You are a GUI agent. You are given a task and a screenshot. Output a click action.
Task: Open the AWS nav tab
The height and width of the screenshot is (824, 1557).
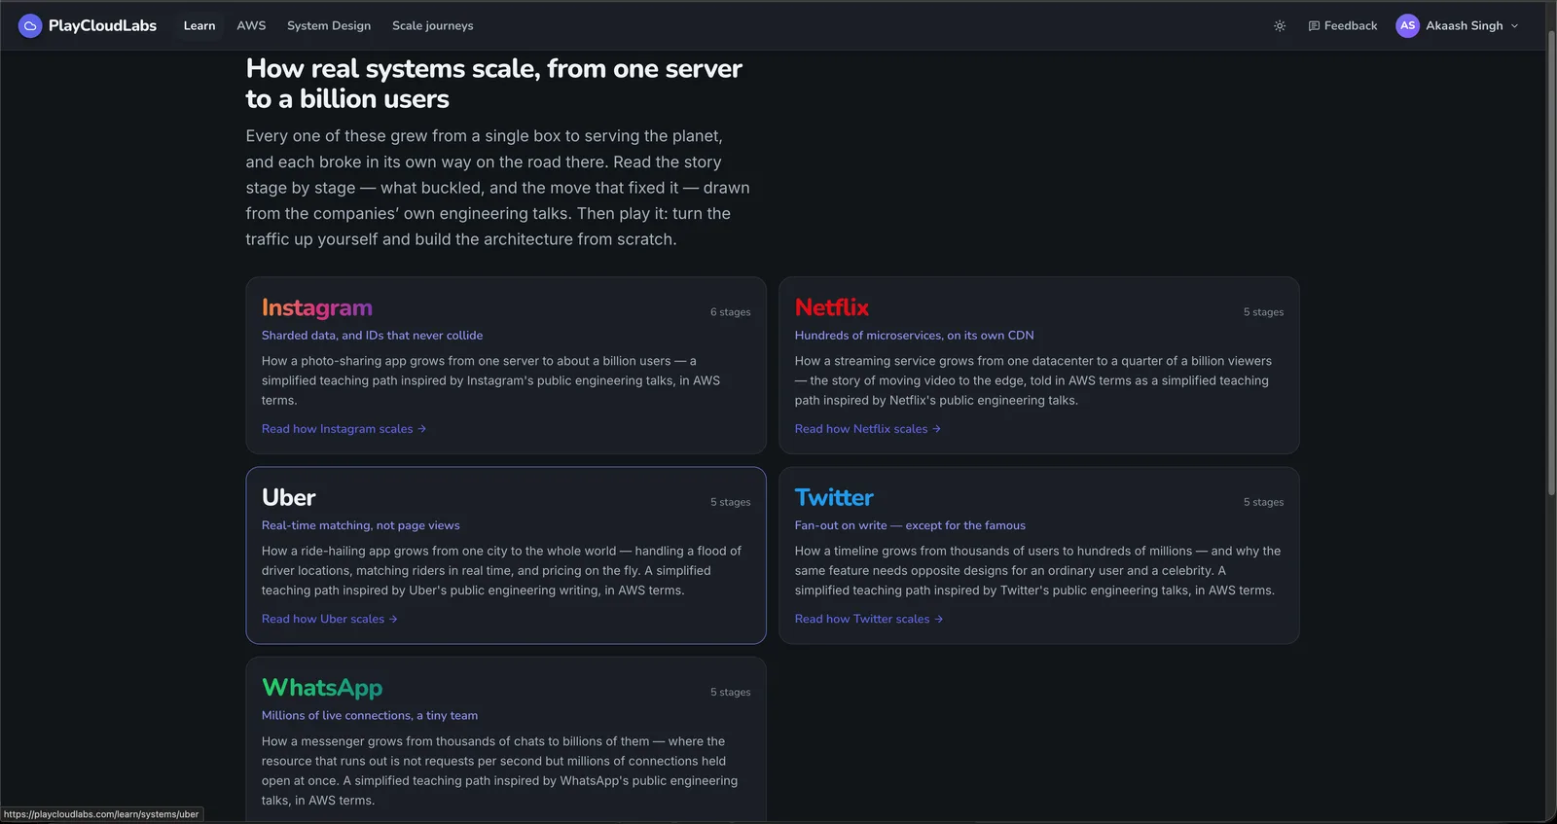[x=251, y=26]
